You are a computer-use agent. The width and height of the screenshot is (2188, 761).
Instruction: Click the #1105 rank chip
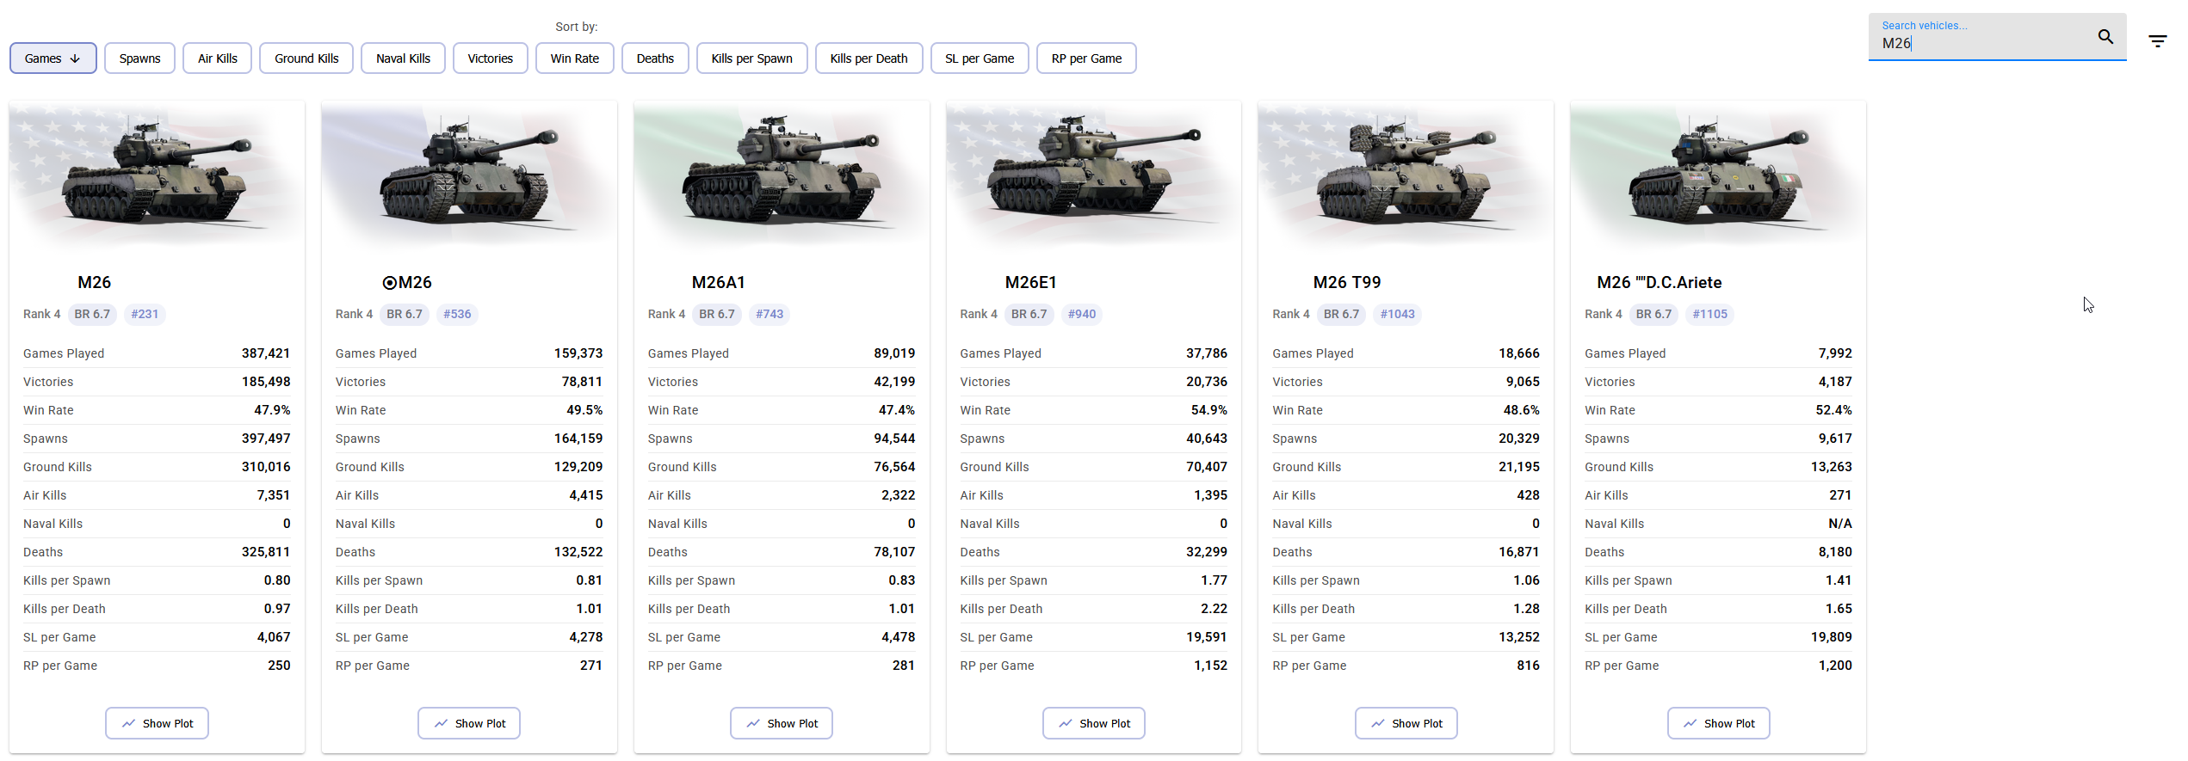1710,314
